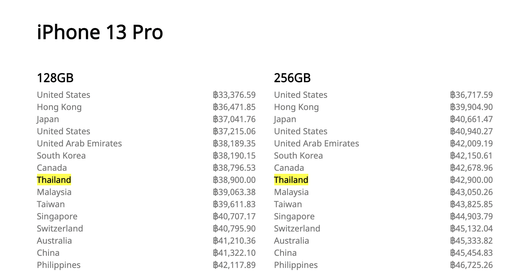Click the iPhone 13 Pro heading
Image resolution: width=506 pixels, height=271 pixels.
pyautogui.click(x=100, y=32)
